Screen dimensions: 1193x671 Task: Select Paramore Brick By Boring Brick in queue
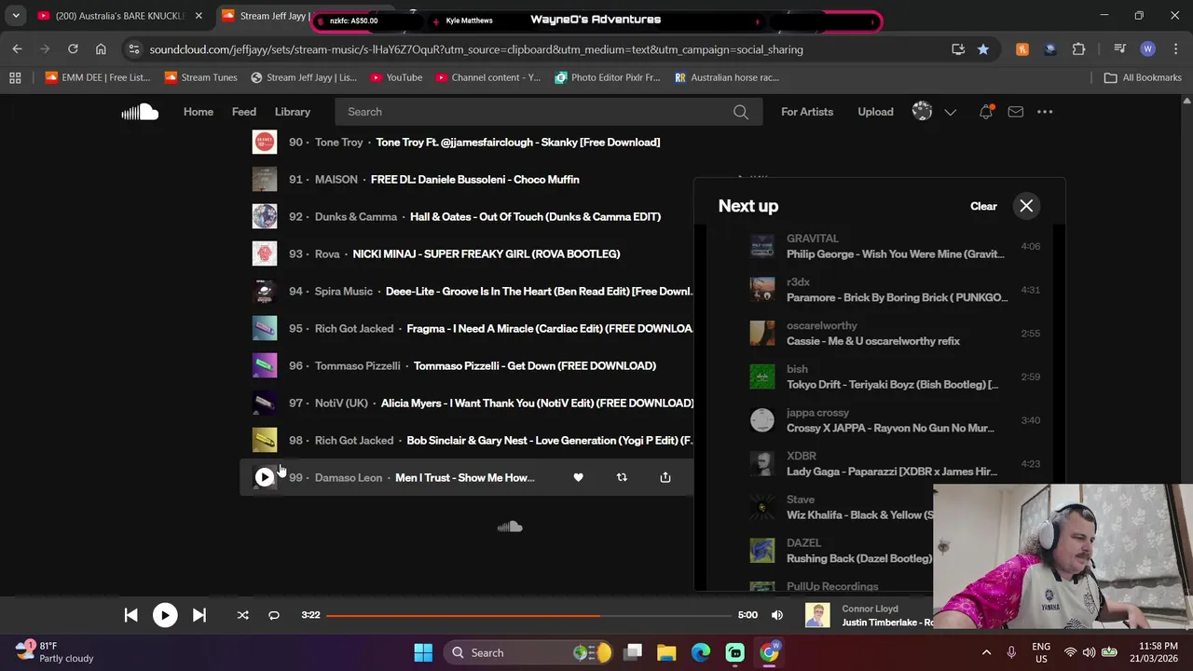coord(897,297)
